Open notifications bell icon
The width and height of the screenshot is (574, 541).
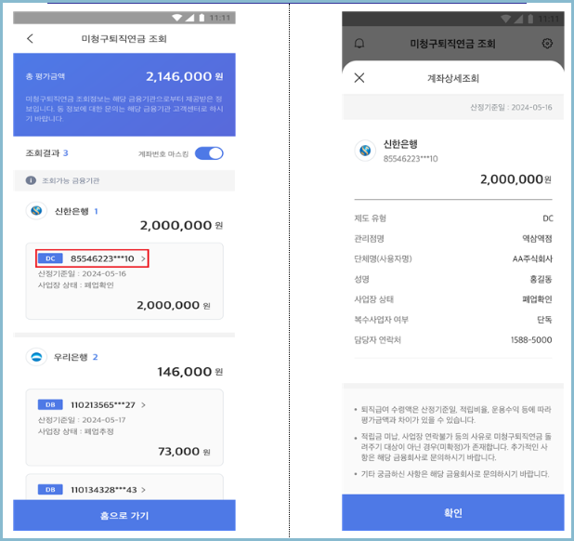tap(359, 44)
